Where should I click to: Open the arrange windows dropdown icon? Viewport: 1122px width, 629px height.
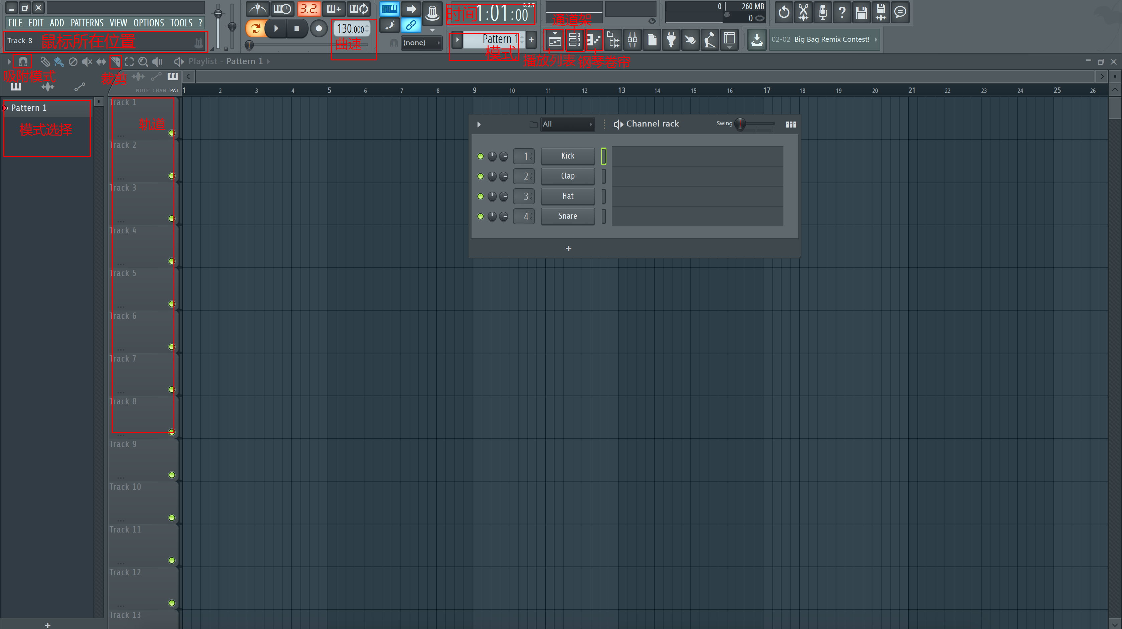pyautogui.click(x=730, y=40)
